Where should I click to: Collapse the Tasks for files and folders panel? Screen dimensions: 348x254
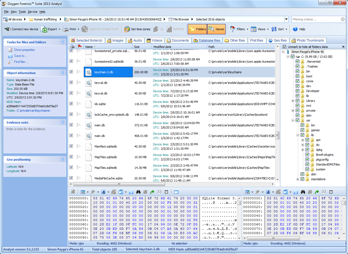(x=63, y=42)
